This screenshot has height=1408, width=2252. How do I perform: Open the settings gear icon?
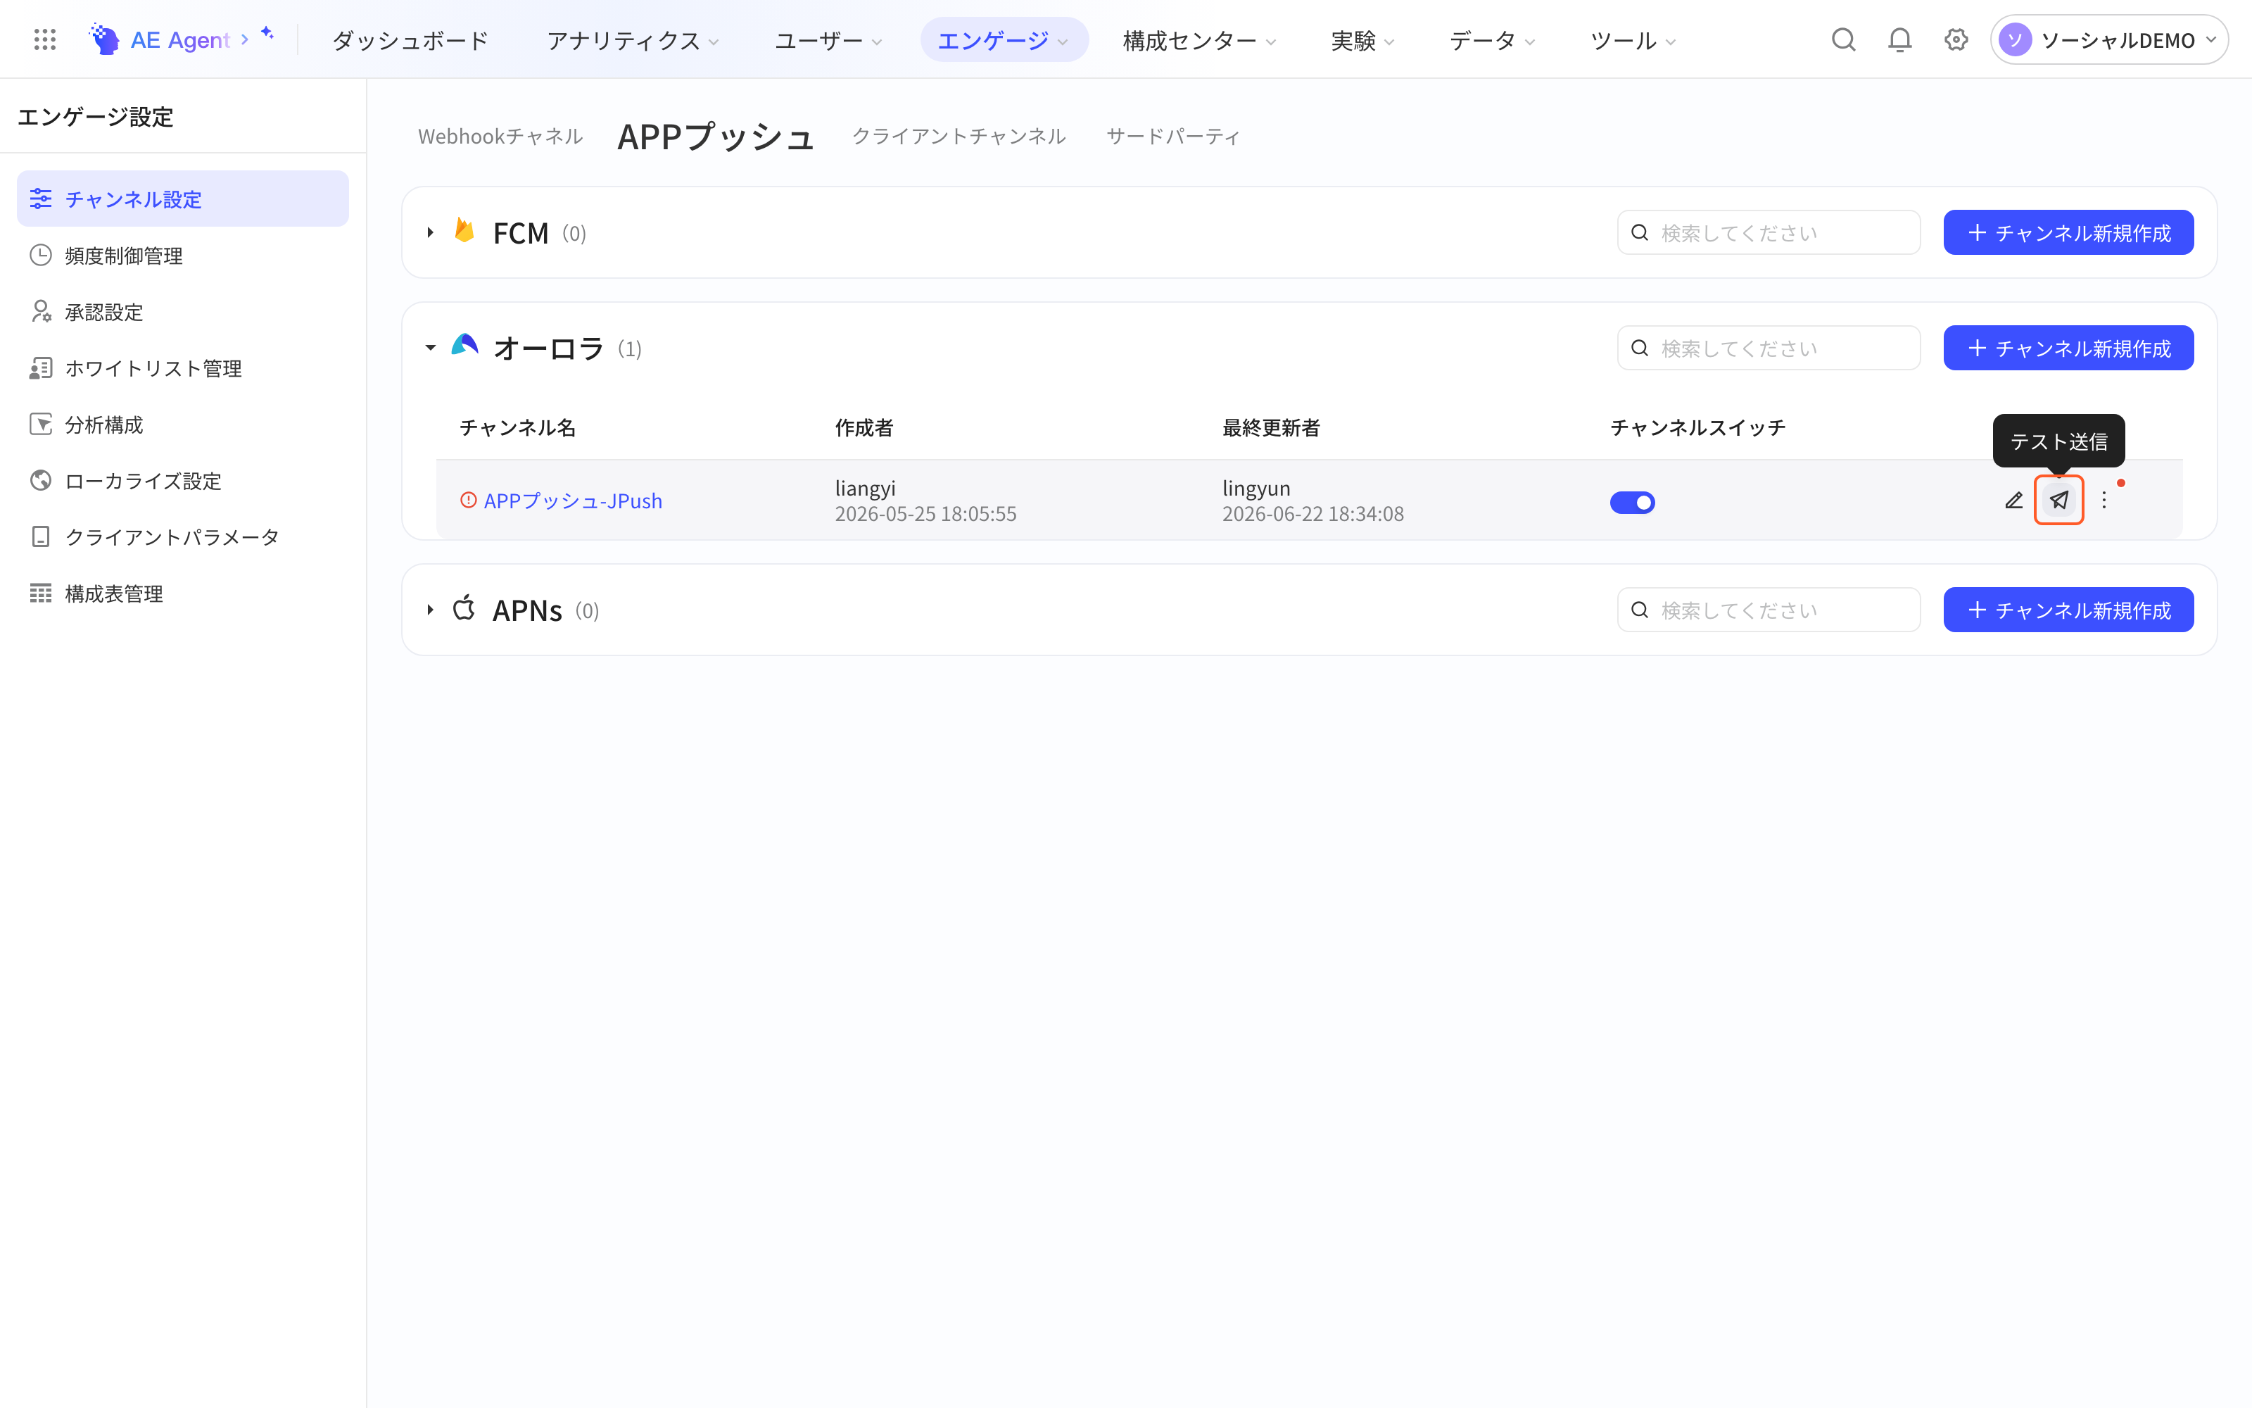pos(1956,39)
